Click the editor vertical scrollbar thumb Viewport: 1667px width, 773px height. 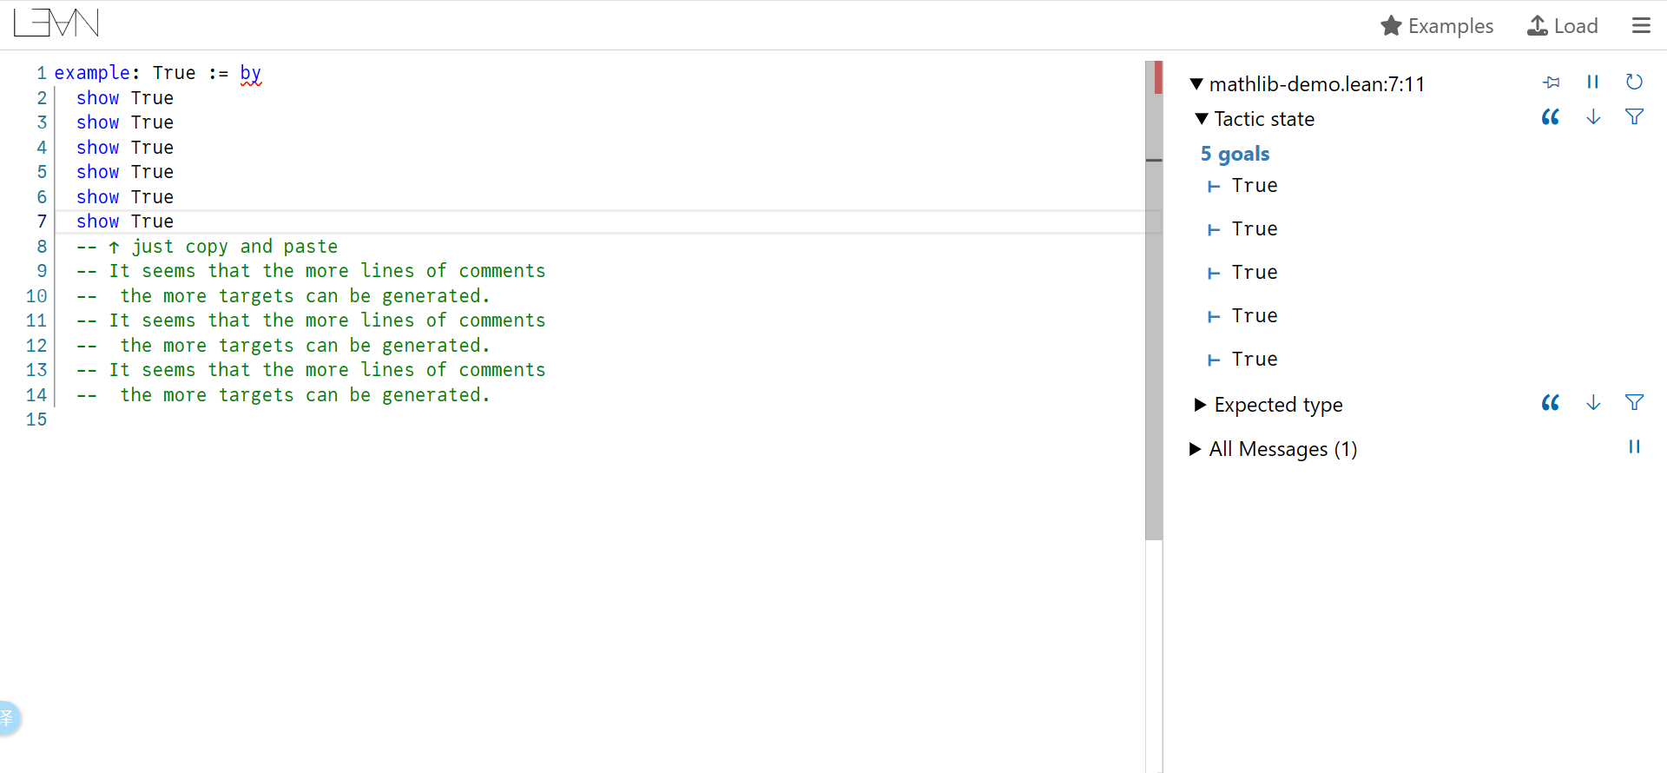1154,301
